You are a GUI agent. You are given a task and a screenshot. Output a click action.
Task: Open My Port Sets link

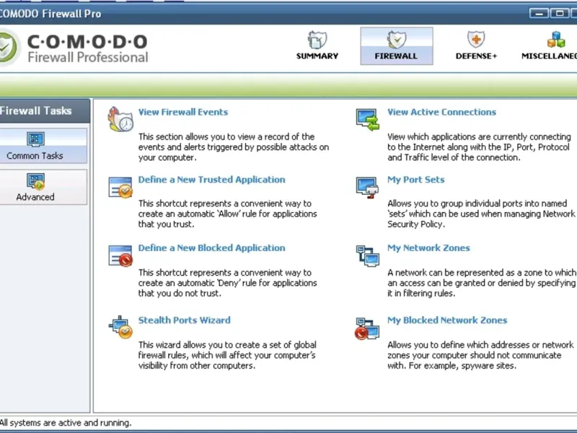pos(416,180)
